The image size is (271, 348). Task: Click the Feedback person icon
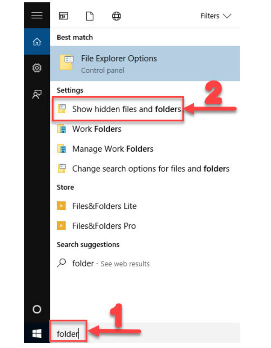point(37,94)
